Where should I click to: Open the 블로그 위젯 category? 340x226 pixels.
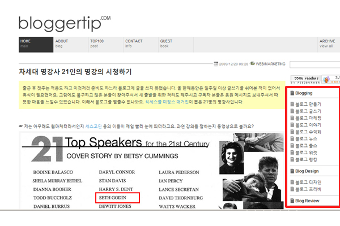[x=306, y=153]
